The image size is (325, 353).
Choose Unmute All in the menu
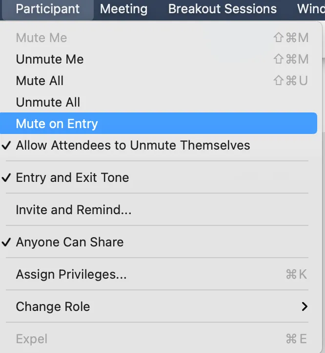point(48,102)
